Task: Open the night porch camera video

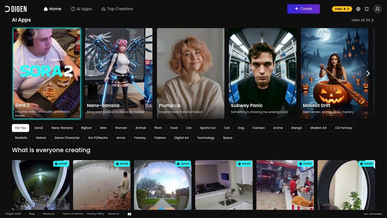Action: 41,185
